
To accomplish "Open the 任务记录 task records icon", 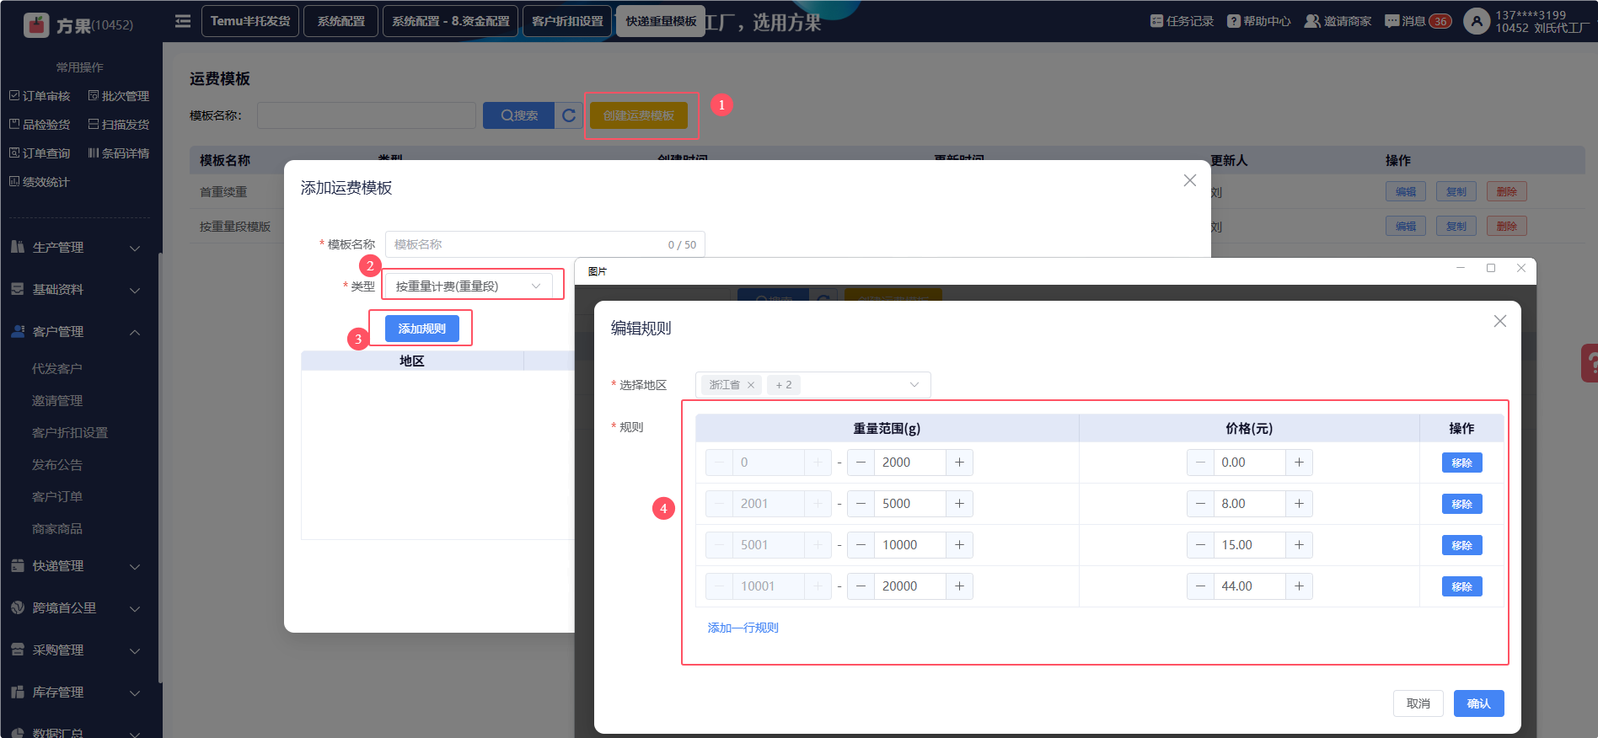I will 1156,21.
